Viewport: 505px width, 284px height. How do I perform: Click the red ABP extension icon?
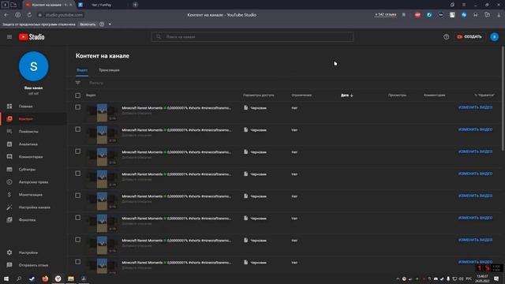417,15
